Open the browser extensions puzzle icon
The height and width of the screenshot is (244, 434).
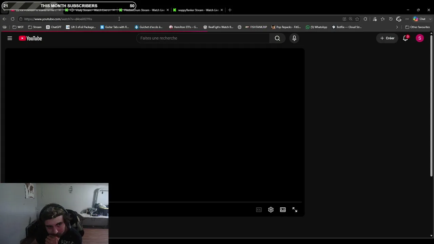(366, 19)
